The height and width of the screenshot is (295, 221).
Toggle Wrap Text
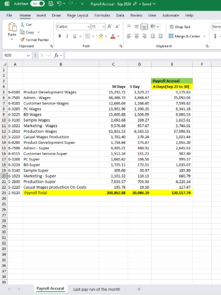pos(180,27)
